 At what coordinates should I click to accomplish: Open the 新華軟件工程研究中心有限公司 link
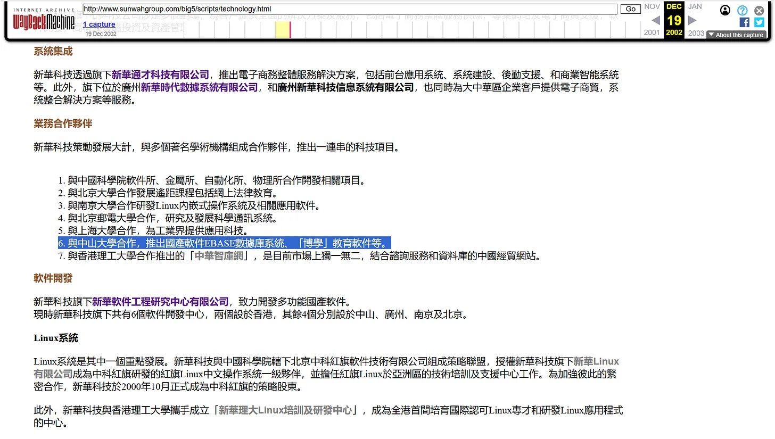point(160,302)
